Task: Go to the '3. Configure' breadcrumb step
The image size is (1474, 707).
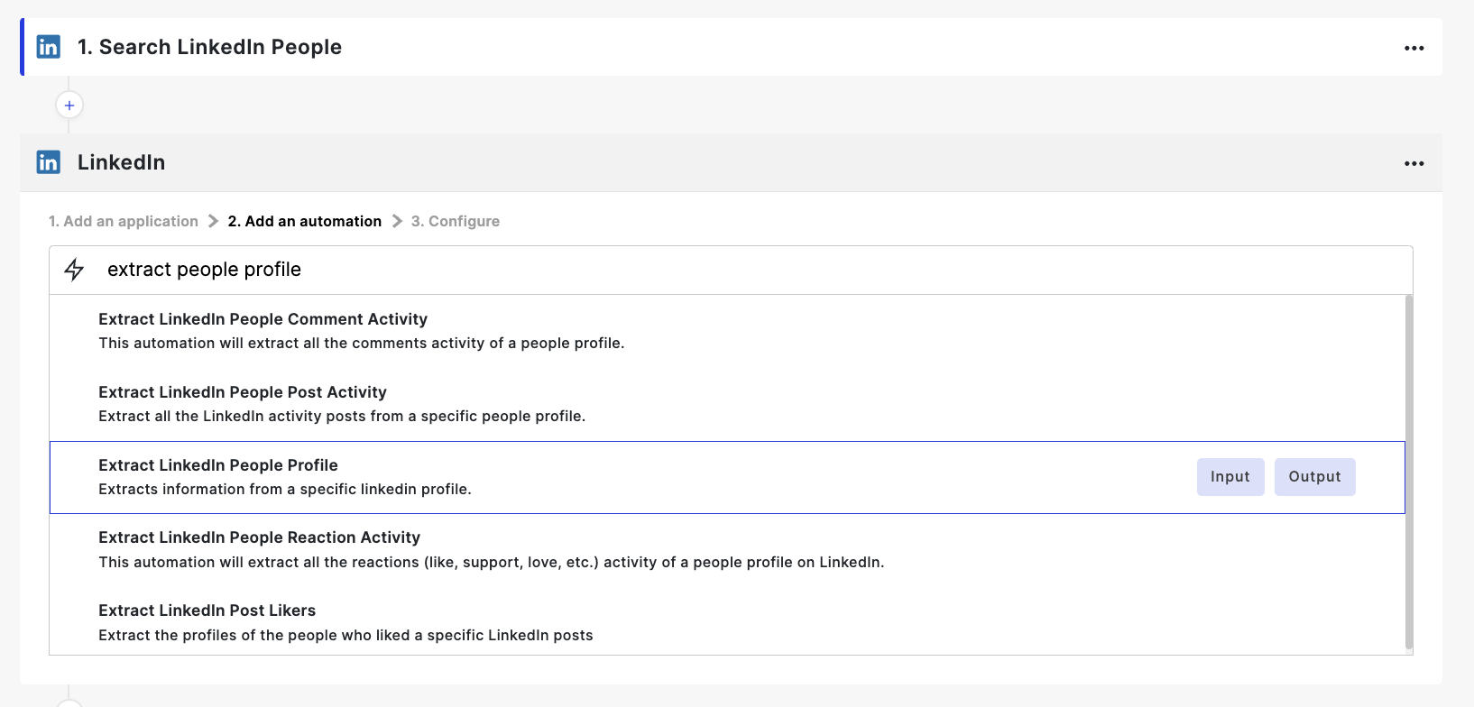Action: pos(456,221)
